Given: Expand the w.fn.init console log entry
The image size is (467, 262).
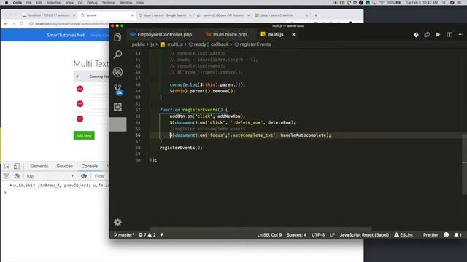Looking at the screenshot, I should [11, 186].
